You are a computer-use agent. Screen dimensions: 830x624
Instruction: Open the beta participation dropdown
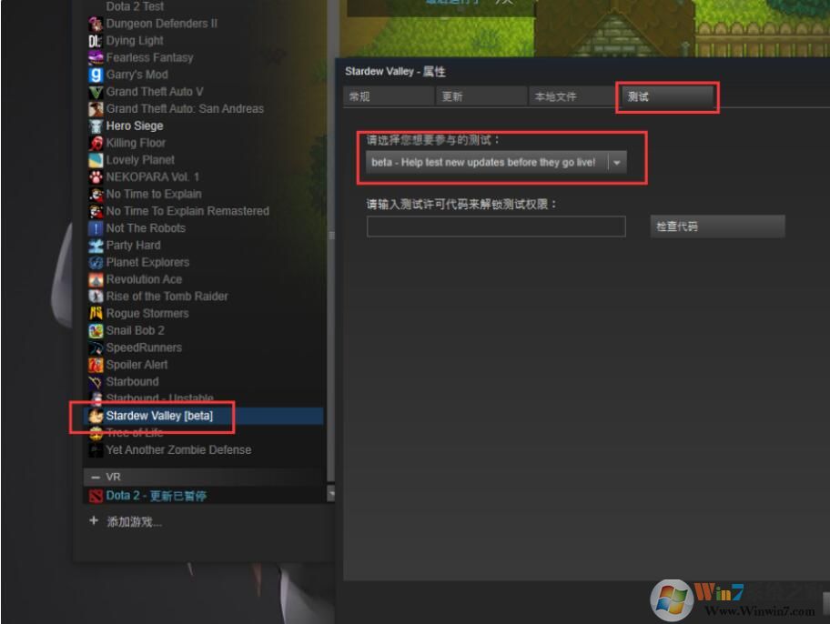click(x=617, y=161)
